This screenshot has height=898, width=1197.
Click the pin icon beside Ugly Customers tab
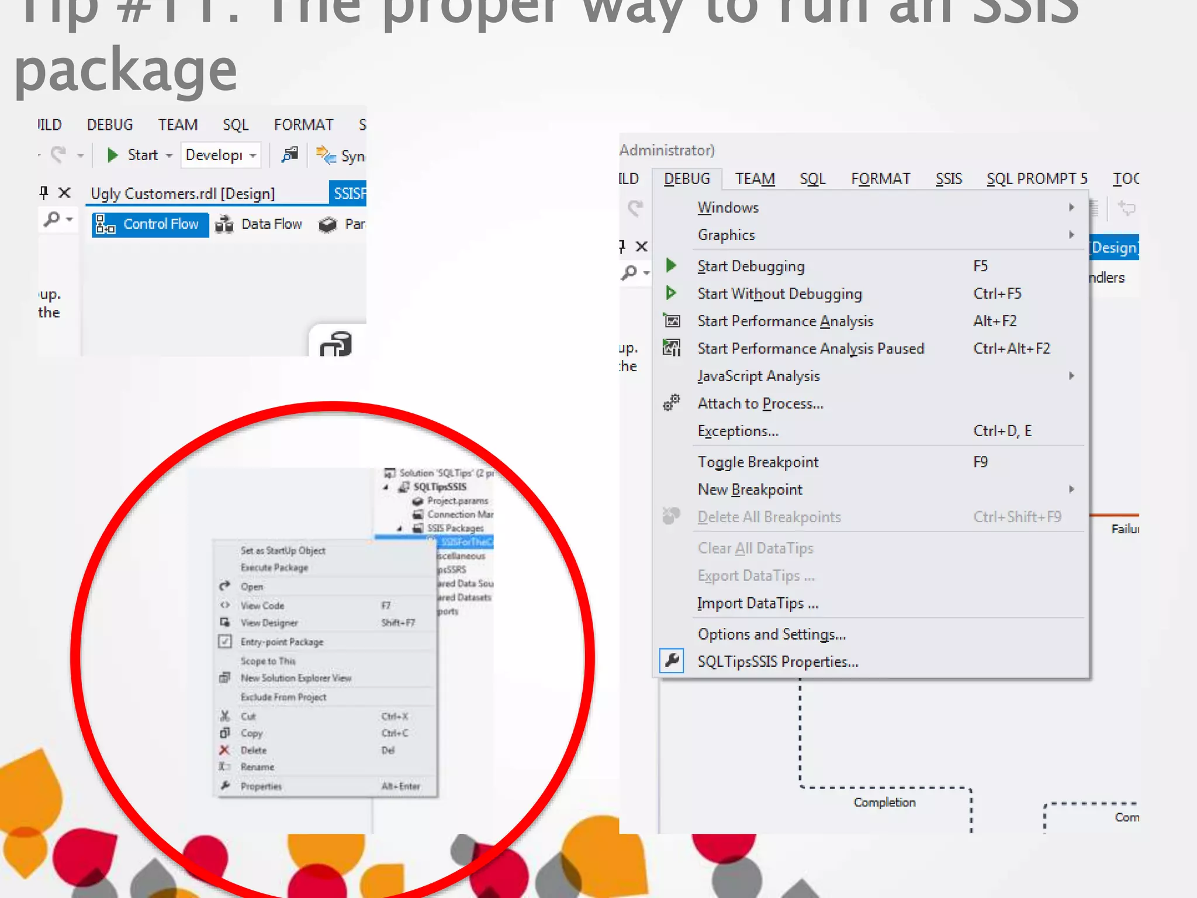coord(44,192)
